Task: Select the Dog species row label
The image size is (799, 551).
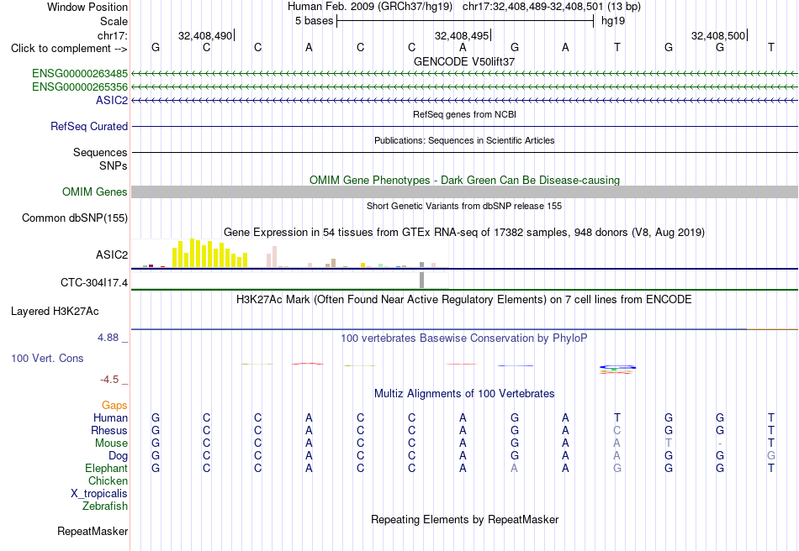Action: pyautogui.click(x=119, y=456)
